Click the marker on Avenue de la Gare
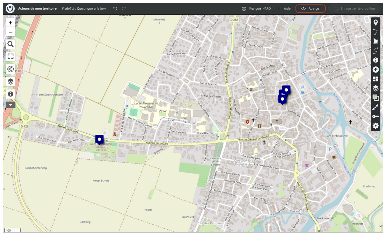Viewport: 389px width, 236px height. (x=99, y=140)
